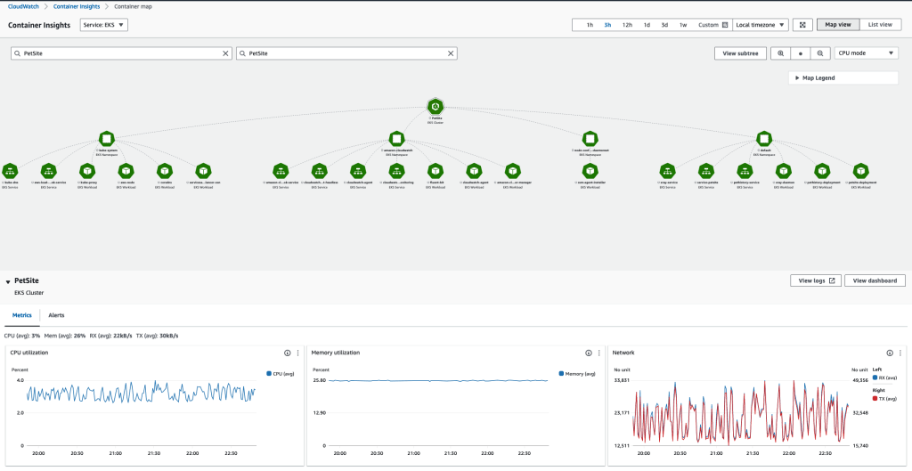
Task: Clear the first PetSite search field
Action: click(x=225, y=54)
